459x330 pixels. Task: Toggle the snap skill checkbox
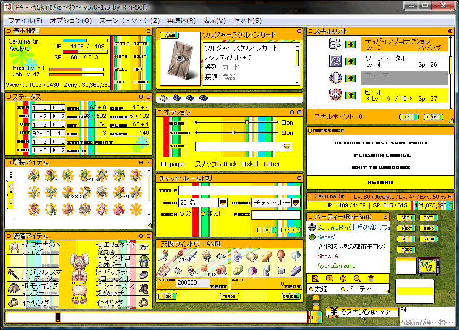(244, 164)
